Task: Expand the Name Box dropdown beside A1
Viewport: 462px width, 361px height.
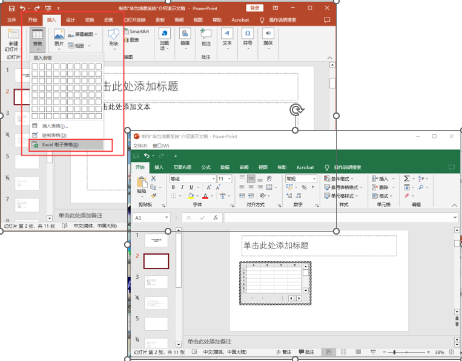Action: pos(167,218)
